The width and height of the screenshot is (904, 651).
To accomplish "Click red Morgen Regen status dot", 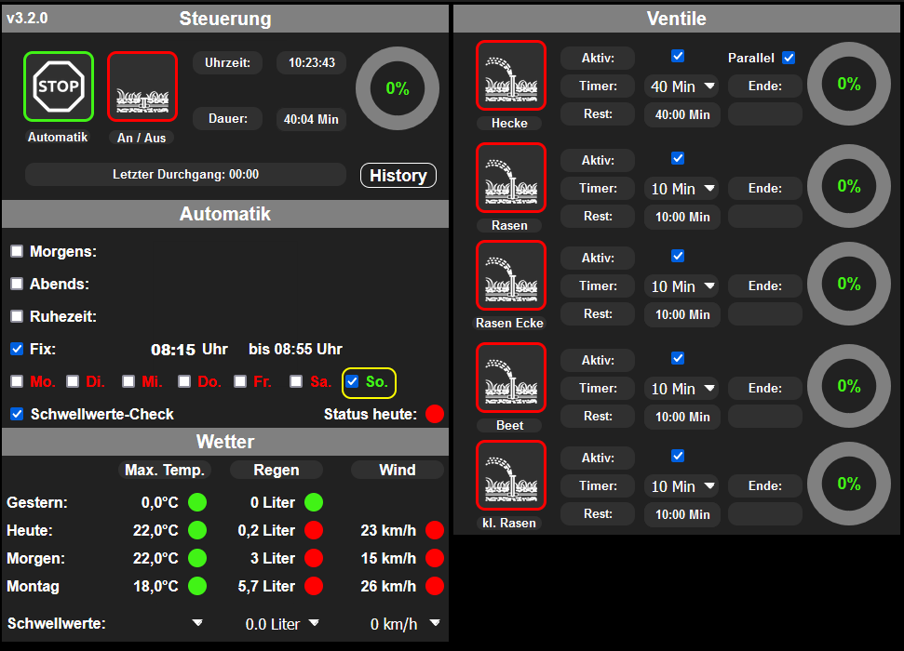I will pos(314,558).
